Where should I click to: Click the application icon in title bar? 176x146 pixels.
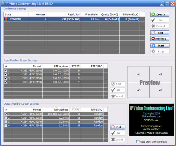pos(3,3)
